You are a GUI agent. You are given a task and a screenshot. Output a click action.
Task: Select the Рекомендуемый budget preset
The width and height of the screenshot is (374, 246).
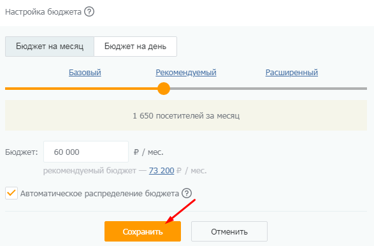(x=186, y=72)
